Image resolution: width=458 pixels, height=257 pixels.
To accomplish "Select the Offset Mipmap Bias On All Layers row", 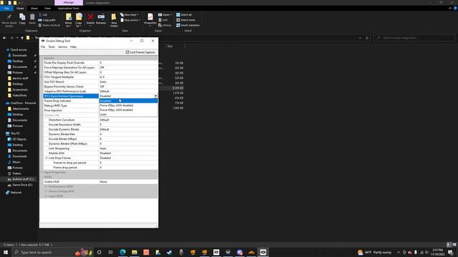I will 100,72.
